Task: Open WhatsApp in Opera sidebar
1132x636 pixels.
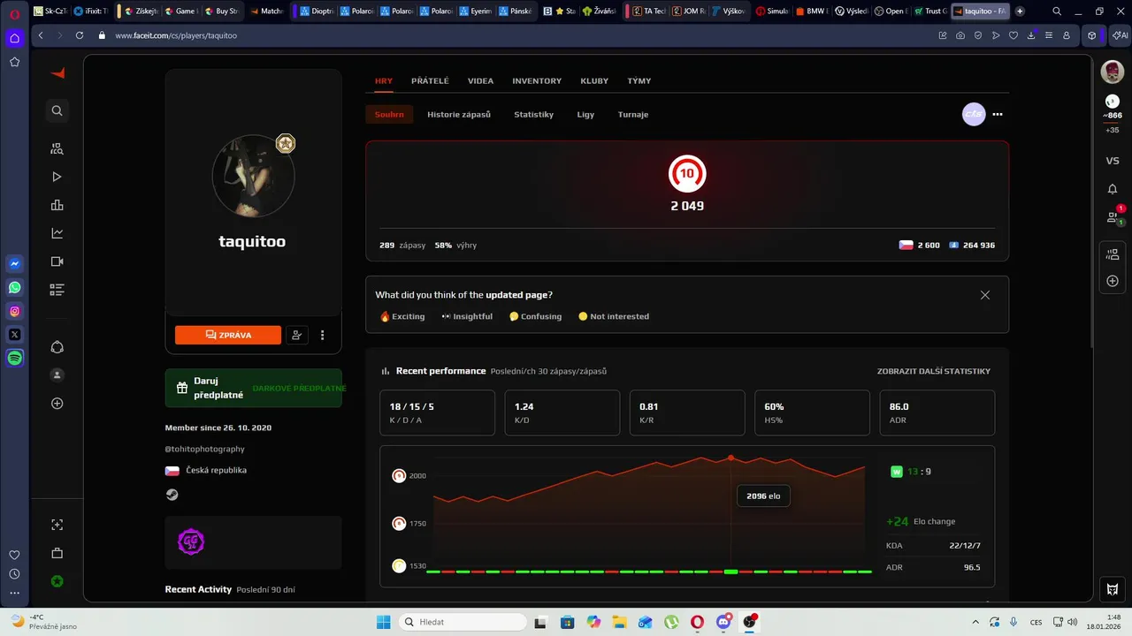Action: click(x=14, y=287)
